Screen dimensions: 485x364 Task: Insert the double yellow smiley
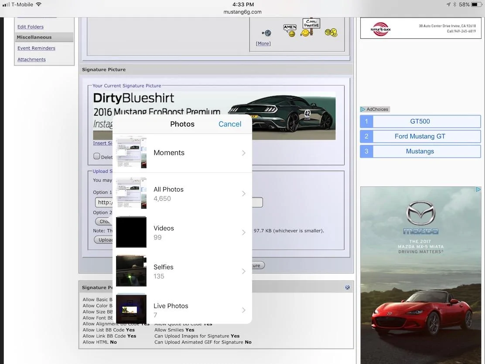(331, 32)
